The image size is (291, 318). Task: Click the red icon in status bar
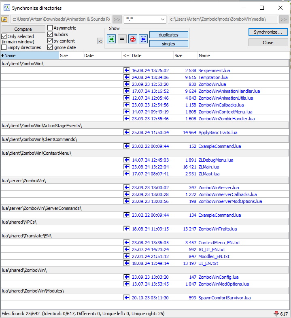[x=276, y=314]
